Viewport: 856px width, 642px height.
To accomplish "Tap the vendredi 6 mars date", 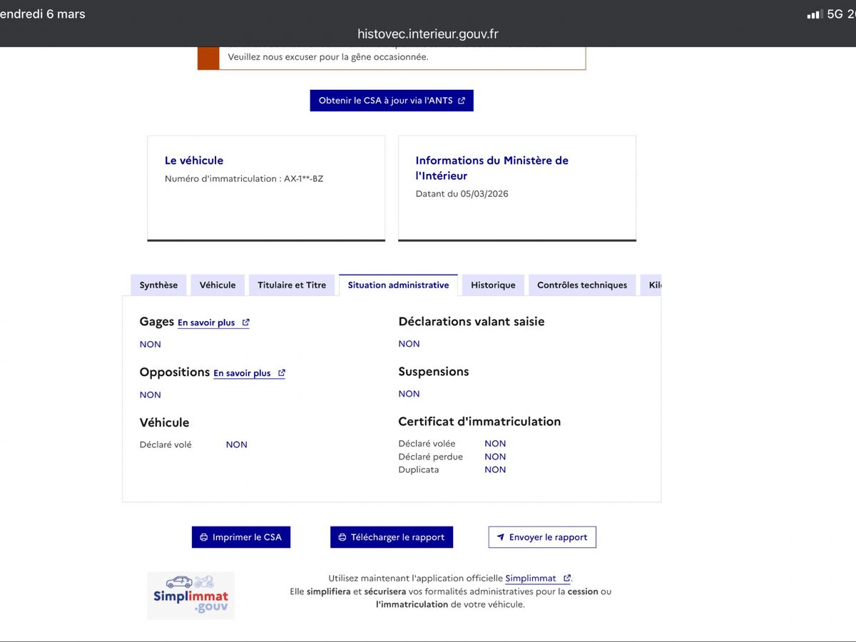I will coord(43,14).
